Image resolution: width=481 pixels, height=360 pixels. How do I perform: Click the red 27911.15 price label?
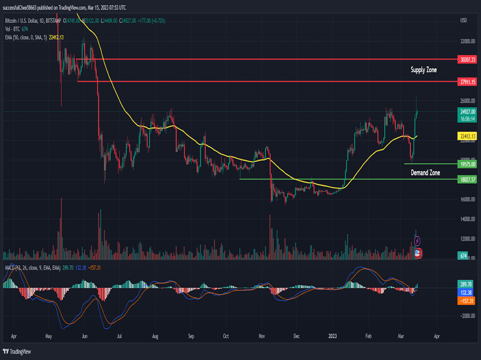point(467,82)
